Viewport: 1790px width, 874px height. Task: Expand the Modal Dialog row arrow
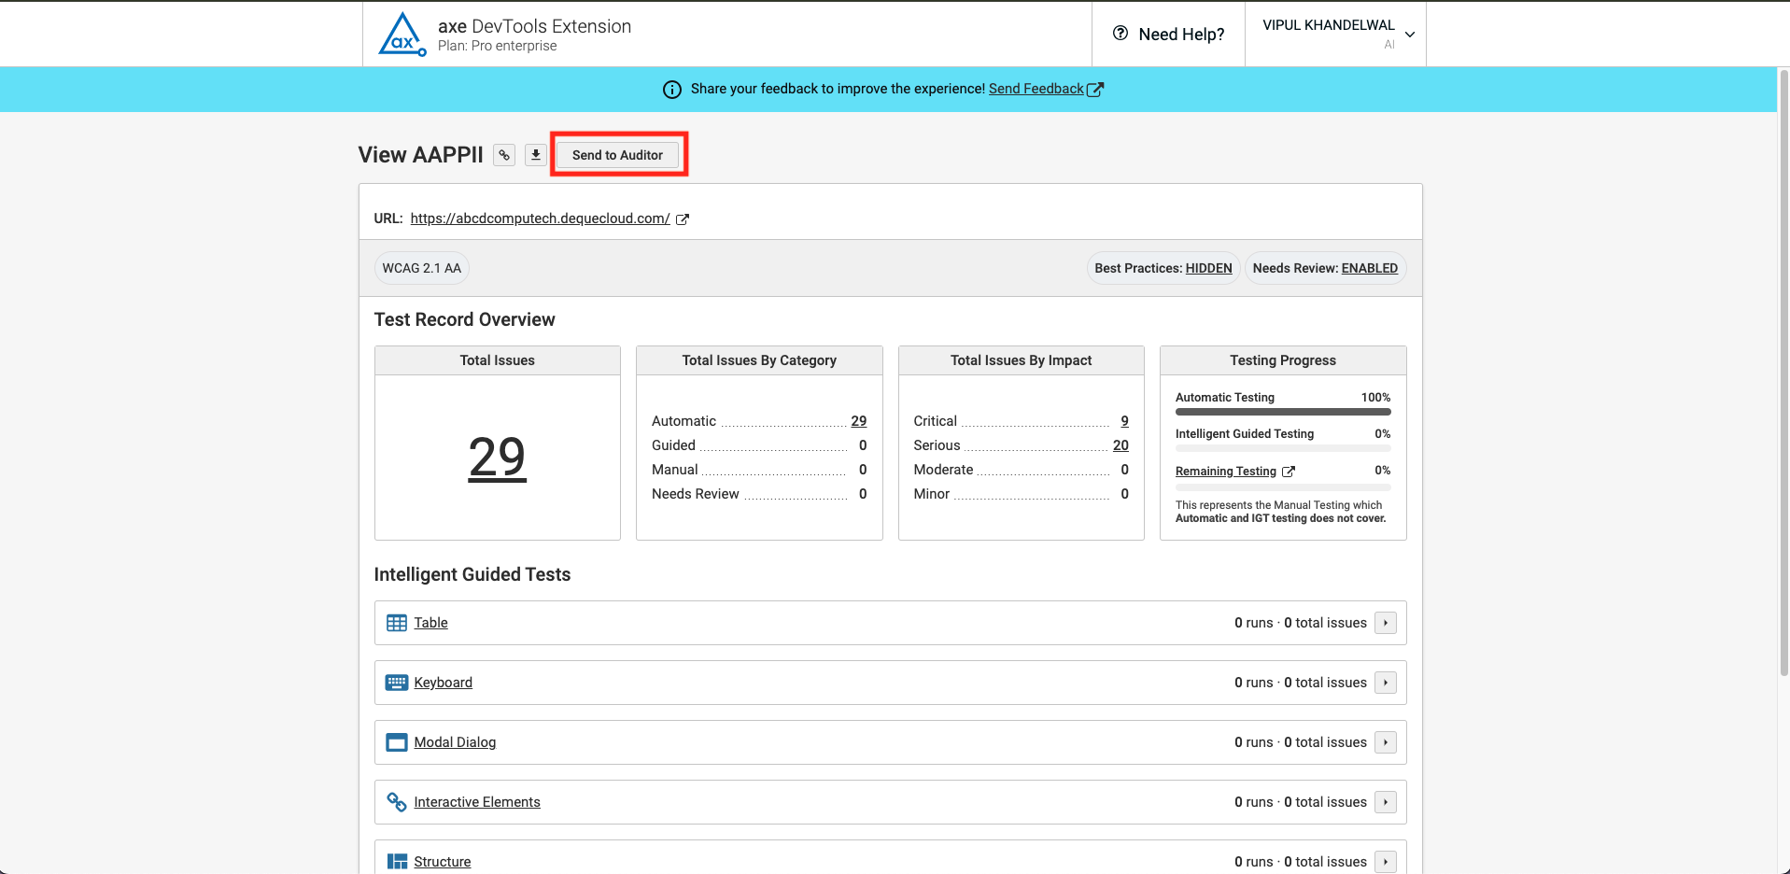(x=1386, y=742)
